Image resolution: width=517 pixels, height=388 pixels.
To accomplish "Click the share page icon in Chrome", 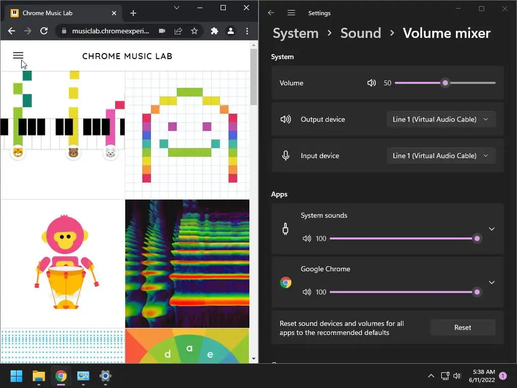I will (178, 31).
